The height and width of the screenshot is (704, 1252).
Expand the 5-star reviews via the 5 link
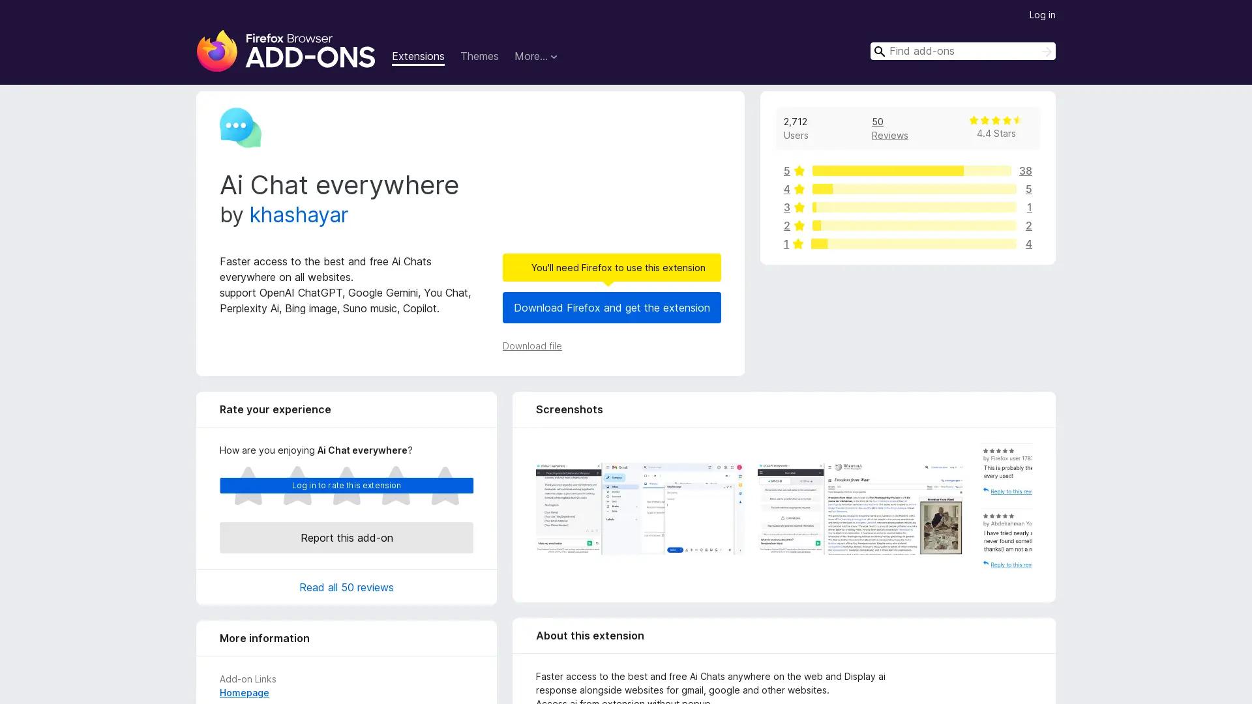coord(786,171)
